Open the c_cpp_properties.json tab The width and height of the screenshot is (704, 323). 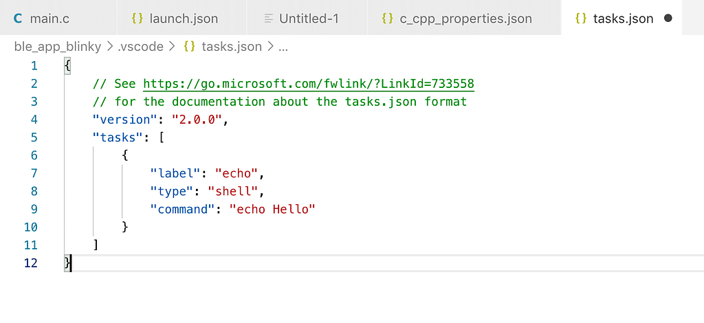coord(464,19)
